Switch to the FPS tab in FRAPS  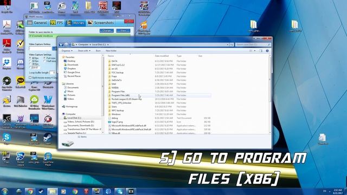tap(56, 23)
